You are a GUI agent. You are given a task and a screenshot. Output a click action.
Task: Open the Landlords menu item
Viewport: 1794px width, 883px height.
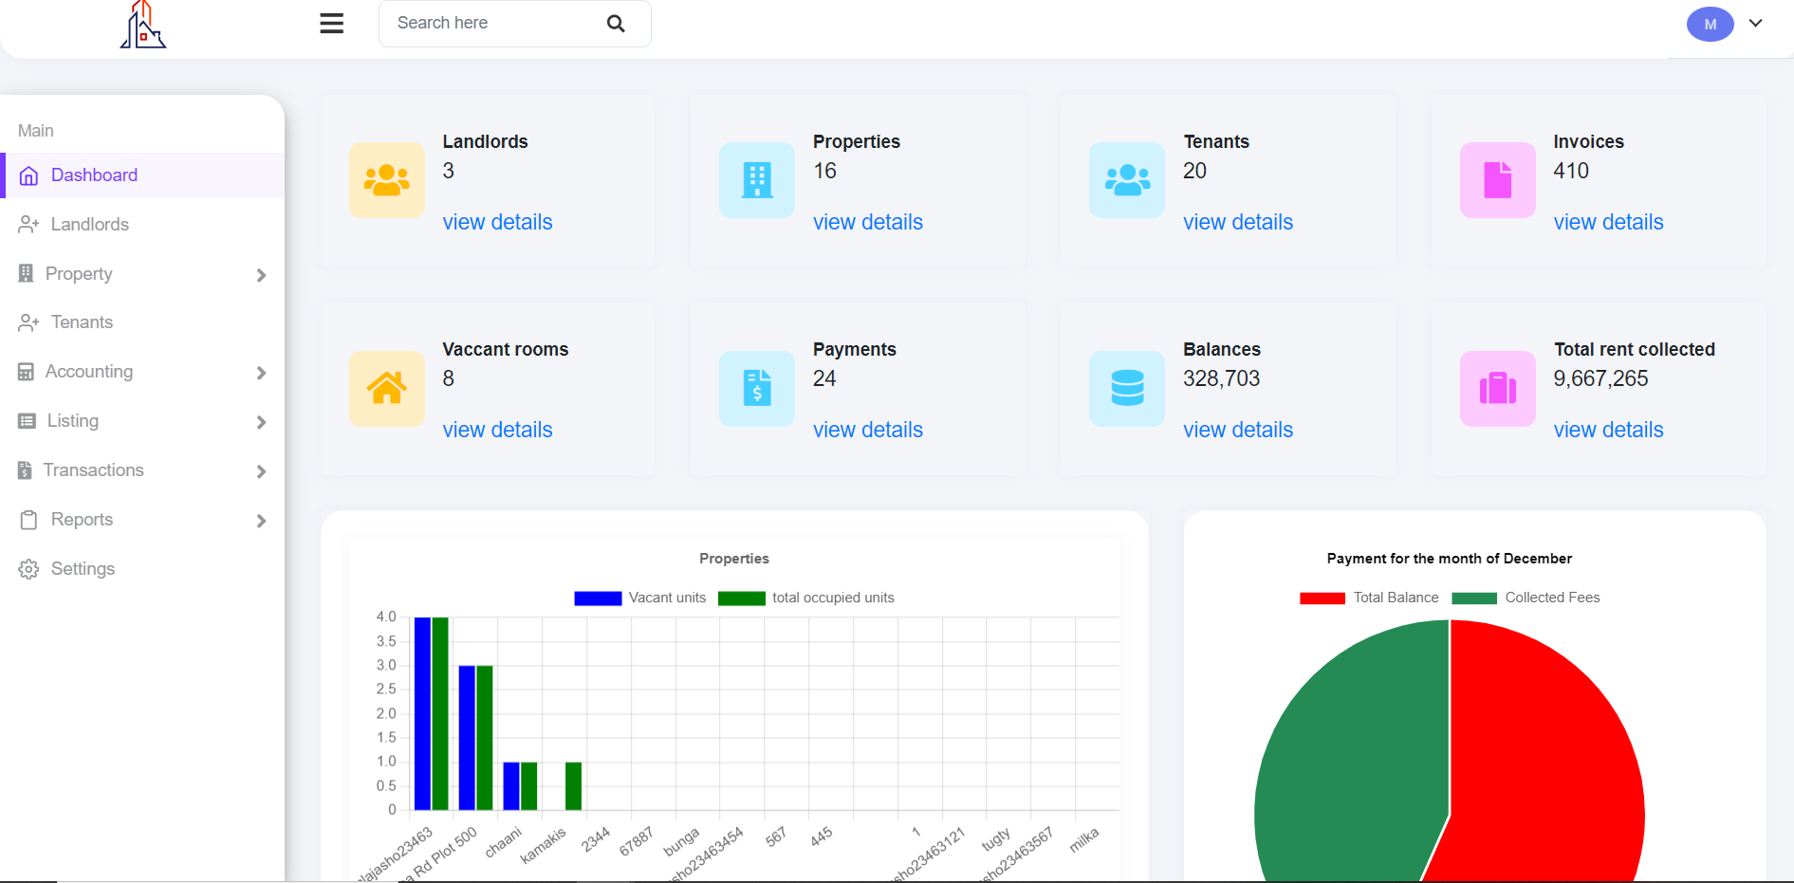90,225
